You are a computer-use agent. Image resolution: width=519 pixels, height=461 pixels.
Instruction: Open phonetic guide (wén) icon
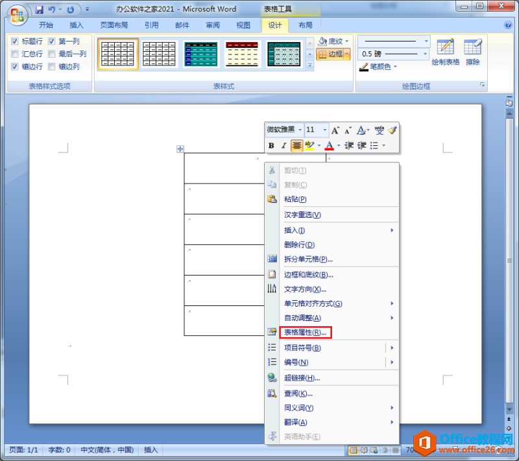(x=380, y=130)
